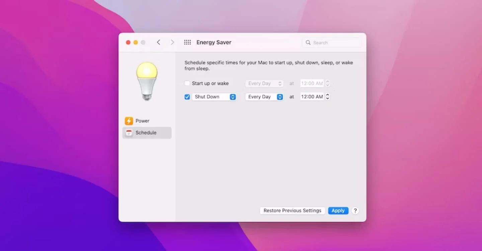The height and width of the screenshot is (251, 482).
Task: Click the Power lightning bolt icon
Action: [129, 121]
